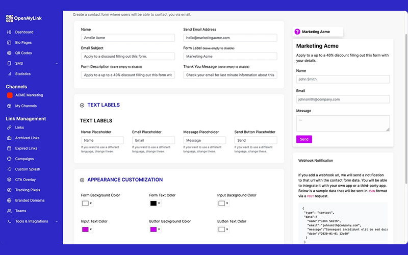This screenshot has height=255, width=408.
Task: Click the preview John Smith name field
Action: pos(343,79)
